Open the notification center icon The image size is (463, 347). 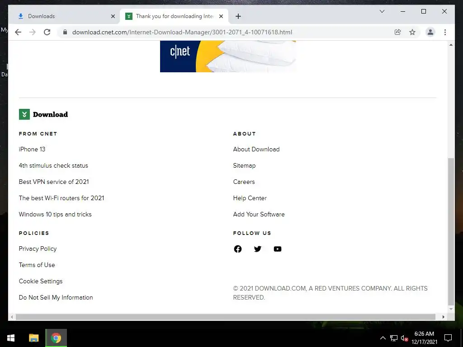click(x=448, y=338)
